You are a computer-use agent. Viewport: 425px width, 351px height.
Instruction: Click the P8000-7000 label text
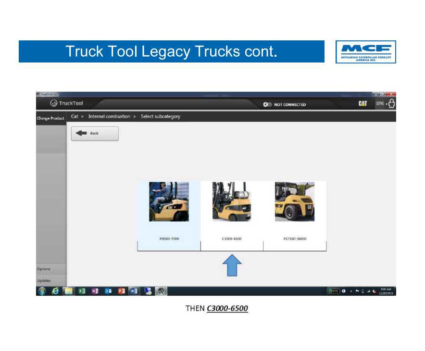point(169,239)
